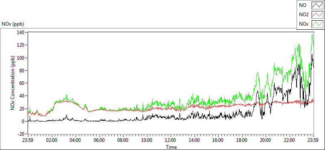Click the 04:00 time axis label
The image size is (325, 150).
point(76,140)
